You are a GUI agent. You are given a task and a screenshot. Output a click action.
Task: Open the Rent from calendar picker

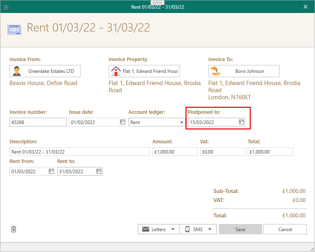pos(51,171)
